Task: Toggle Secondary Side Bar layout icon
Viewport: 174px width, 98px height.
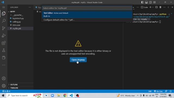Action: tap(150, 2)
